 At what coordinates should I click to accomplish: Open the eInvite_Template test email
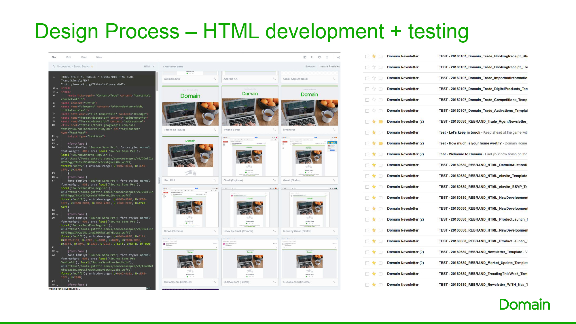click(x=446, y=176)
